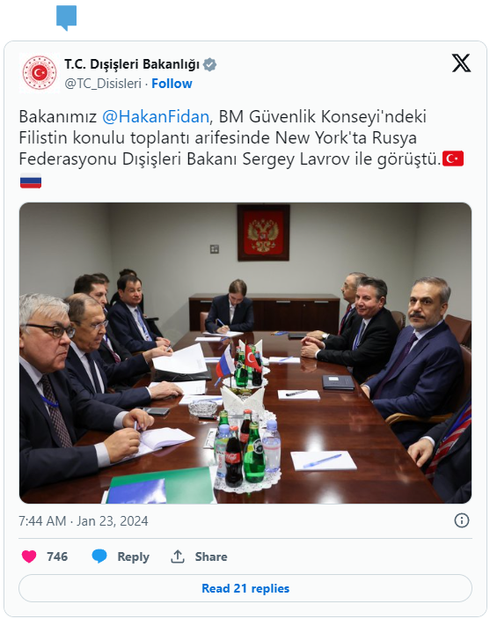The image size is (490, 619).
Task: Click the Russian flag emoji in the tweet
Action: tap(31, 181)
